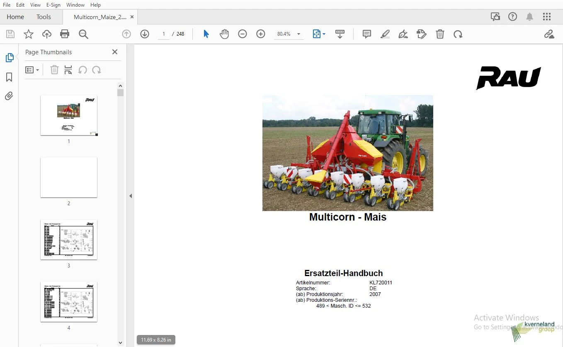Switch to the Home tab
563x347 pixels.
click(15, 17)
